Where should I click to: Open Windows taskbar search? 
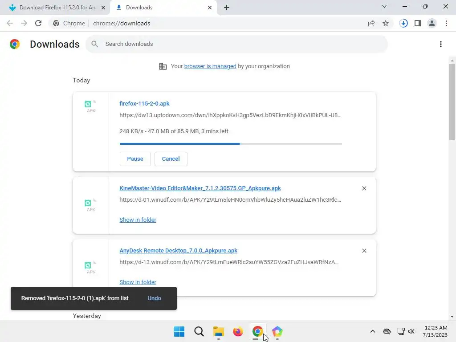(x=199, y=331)
